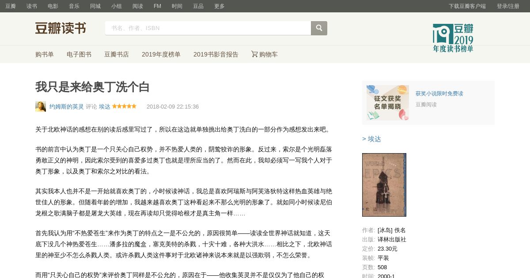Open 阅读 in top navigation
The width and height of the screenshot is (530, 278).
tap(138, 6)
